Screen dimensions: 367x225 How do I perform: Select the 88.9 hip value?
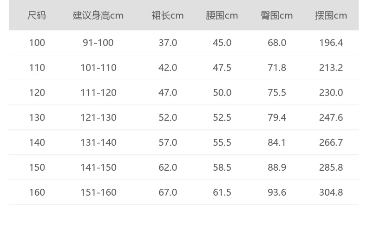277,167
